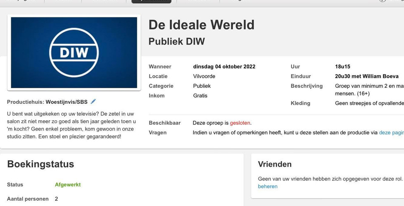Viewport: 404px width, 206px height.
Task: Click the green 'Afgewerkt' status
Action: tap(68, 185)
